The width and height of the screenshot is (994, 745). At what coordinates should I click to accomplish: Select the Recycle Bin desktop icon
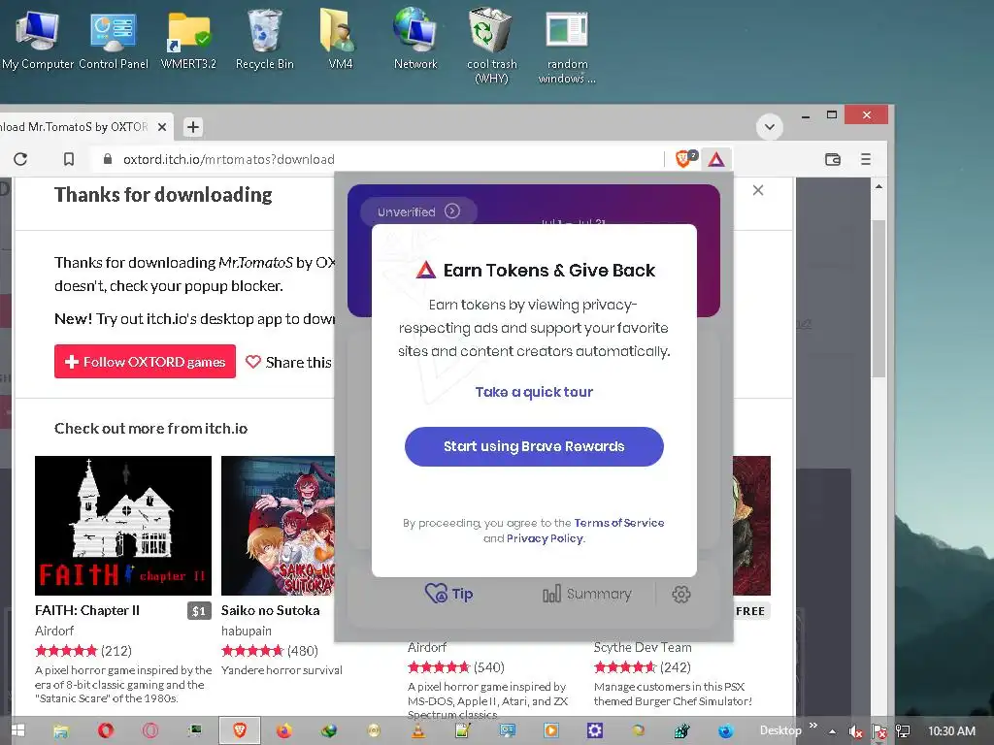click(x=264, y=38)
